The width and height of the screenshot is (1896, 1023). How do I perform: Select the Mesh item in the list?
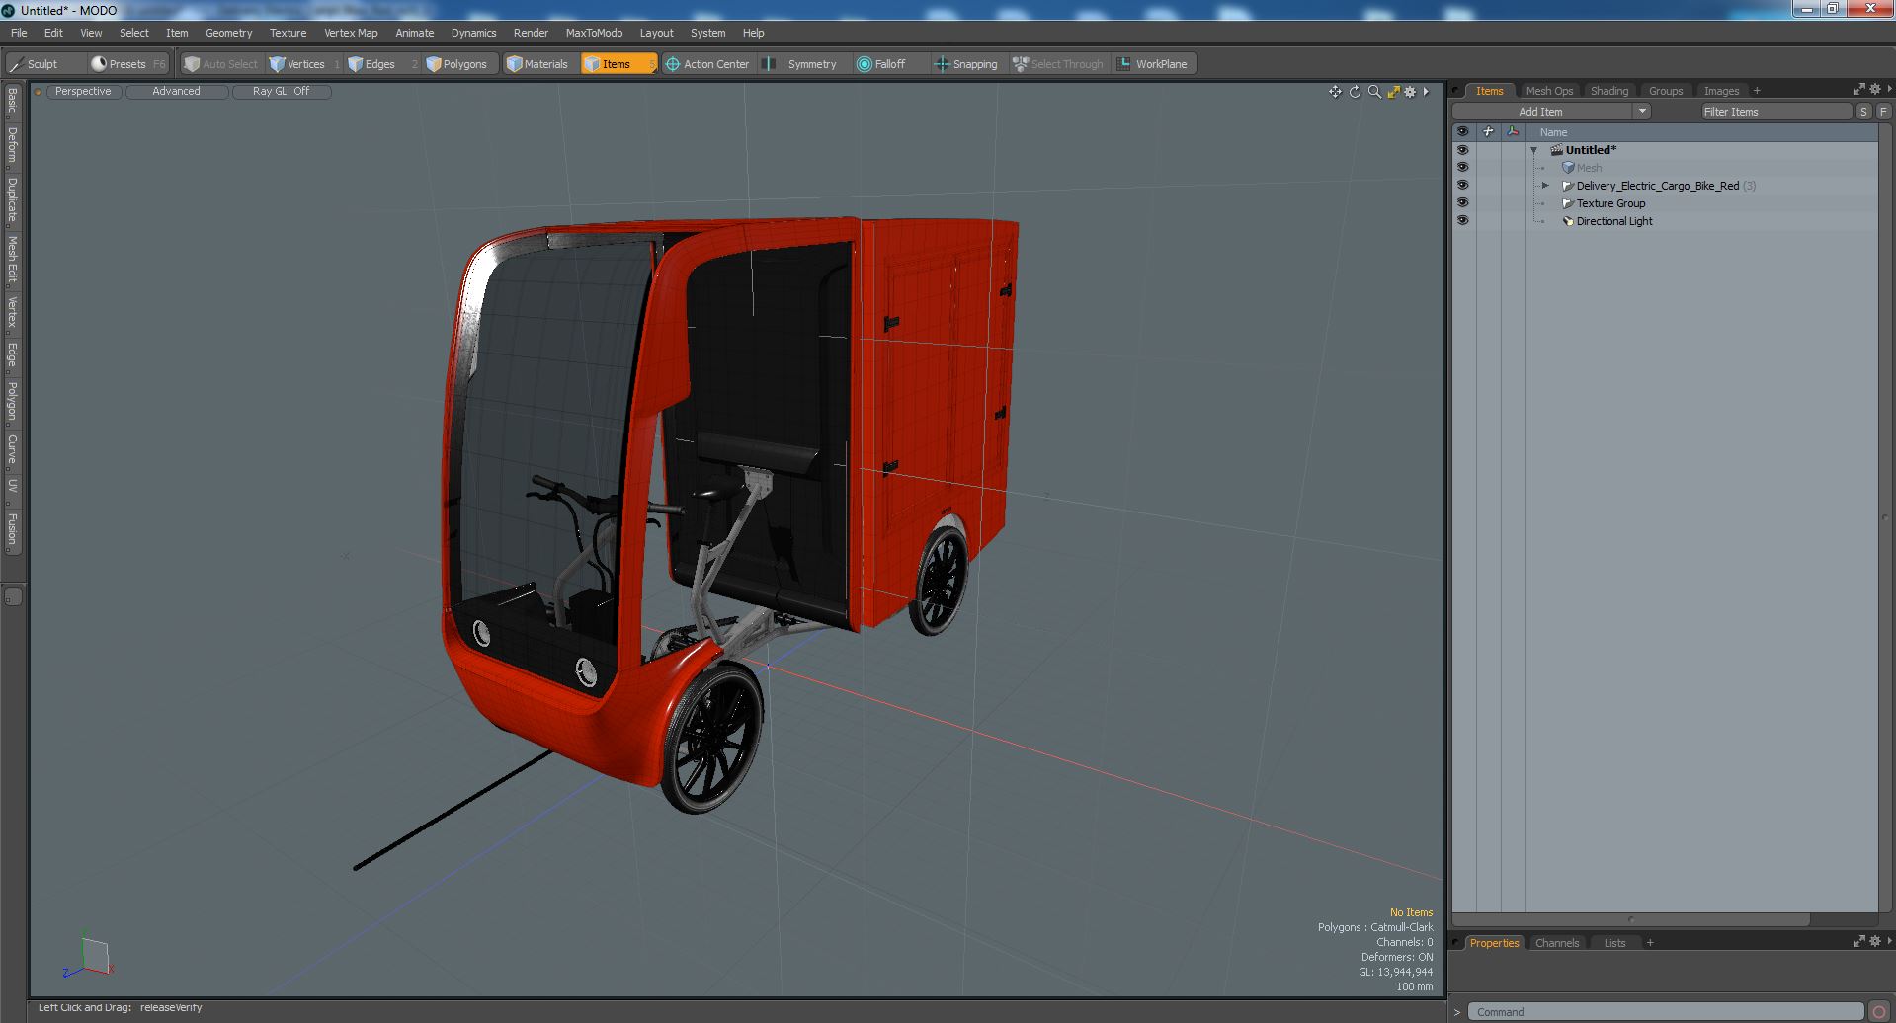tap(1589, 168)
